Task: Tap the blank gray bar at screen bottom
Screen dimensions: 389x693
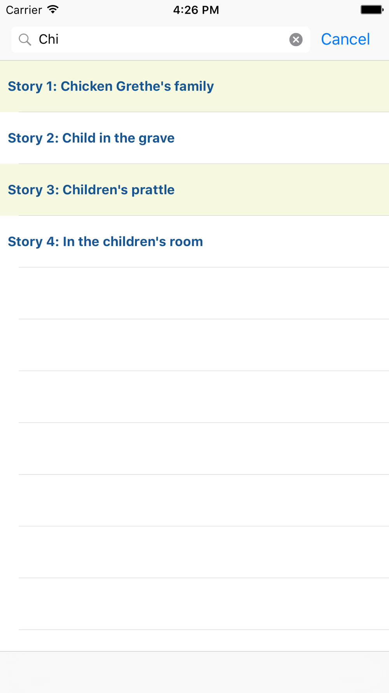Action: (194, 672)
